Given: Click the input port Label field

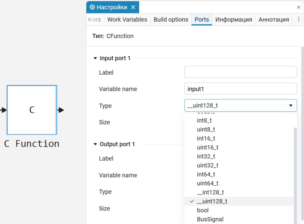Looking at the screenshot, I should pyautogui.click(x=241, y=72).
